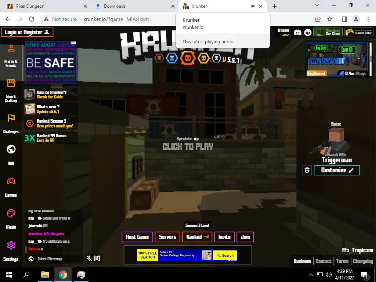Show hidden system tray icons
Viewport: 376px width, 282px height.
(311, 275)
